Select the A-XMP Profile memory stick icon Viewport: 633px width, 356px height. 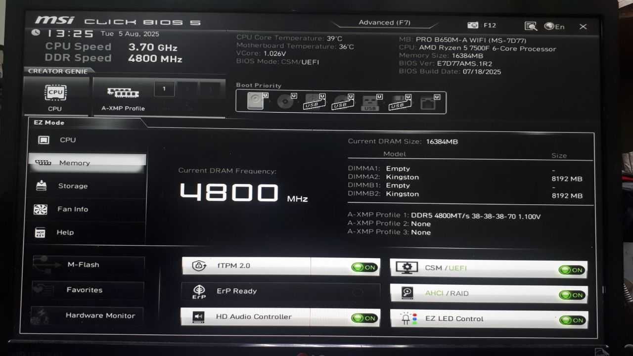click(123, 93)
